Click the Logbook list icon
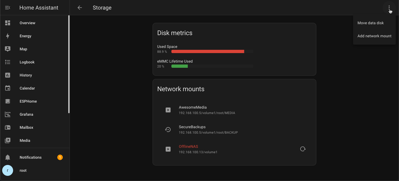 pos(8,62)
